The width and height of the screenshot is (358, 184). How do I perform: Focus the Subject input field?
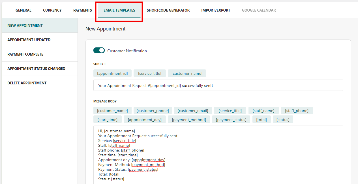(218, 85)
